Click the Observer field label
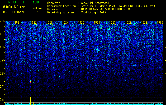Image resolution: width=166 pixels, height=105 pixels. (x=54, y=3)
